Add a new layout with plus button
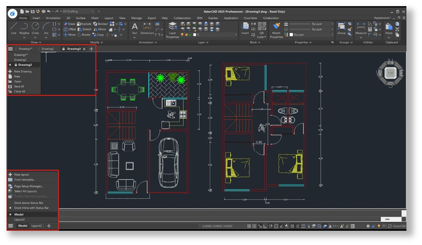 click(x=49, y=226)
